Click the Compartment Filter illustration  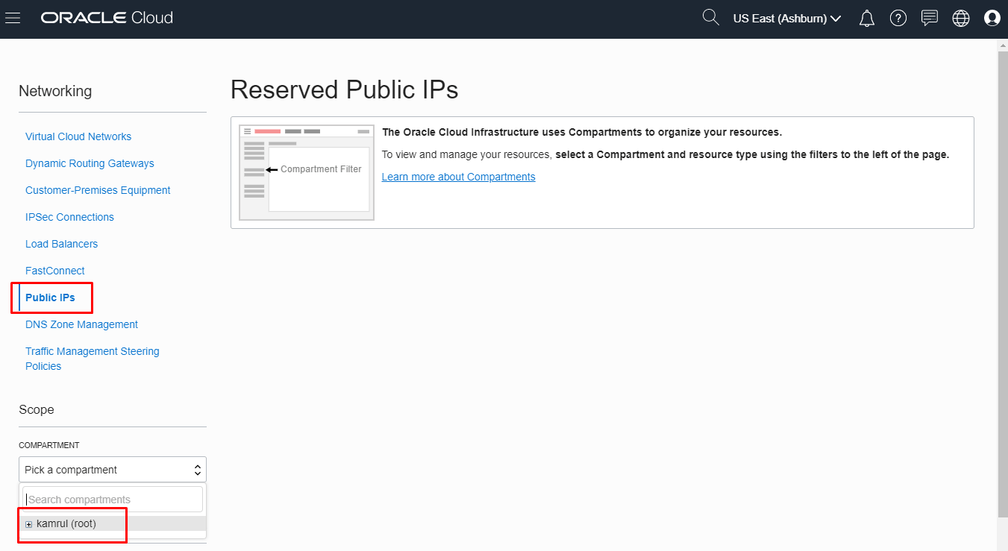(x=307, y=172)
